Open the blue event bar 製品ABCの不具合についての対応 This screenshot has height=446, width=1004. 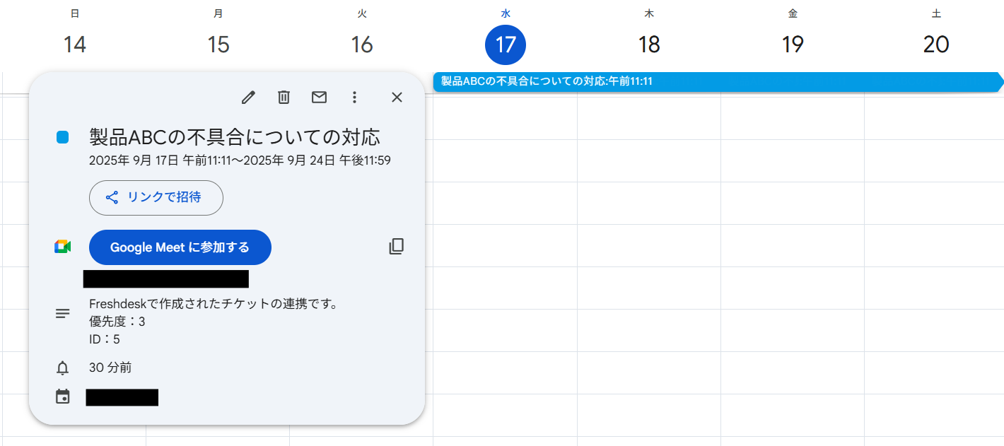[x=718, y=81]
